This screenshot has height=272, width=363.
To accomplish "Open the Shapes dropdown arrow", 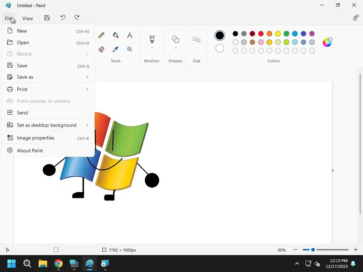I will [x=175, y=48].
